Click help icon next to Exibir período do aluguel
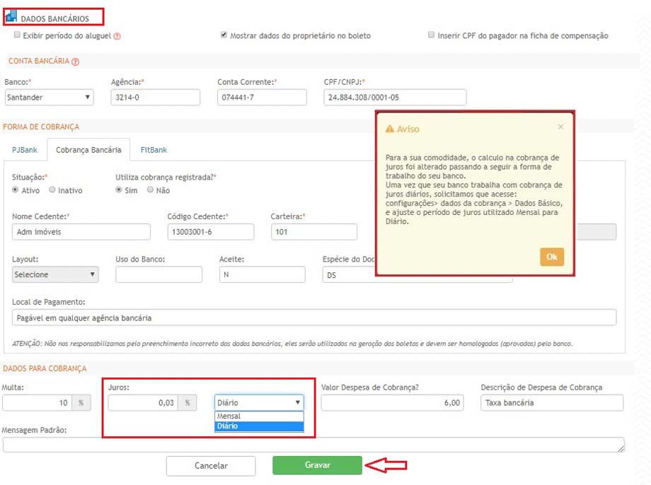651x485 pixels. pyautogui.click(x=117, y=36)
